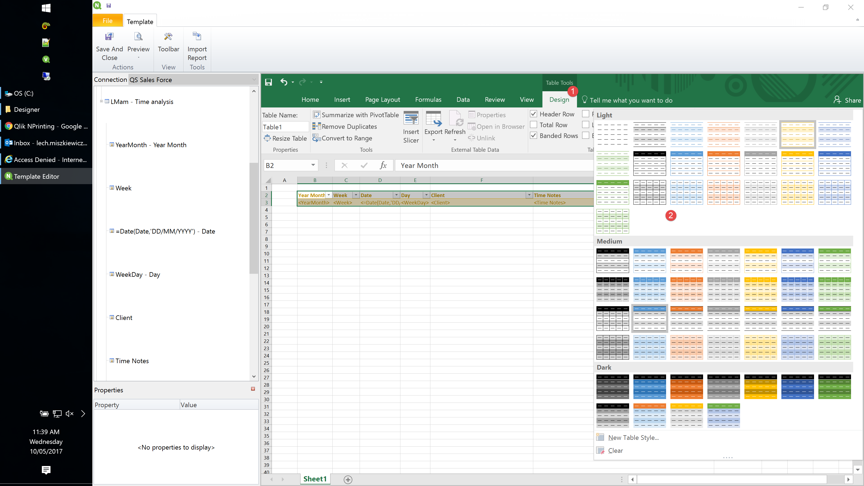Click Insert Slicer icon
864x486 pixels.
click(x=411, y=119)
